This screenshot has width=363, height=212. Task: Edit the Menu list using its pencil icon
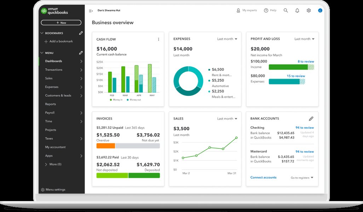coord(81,52)
